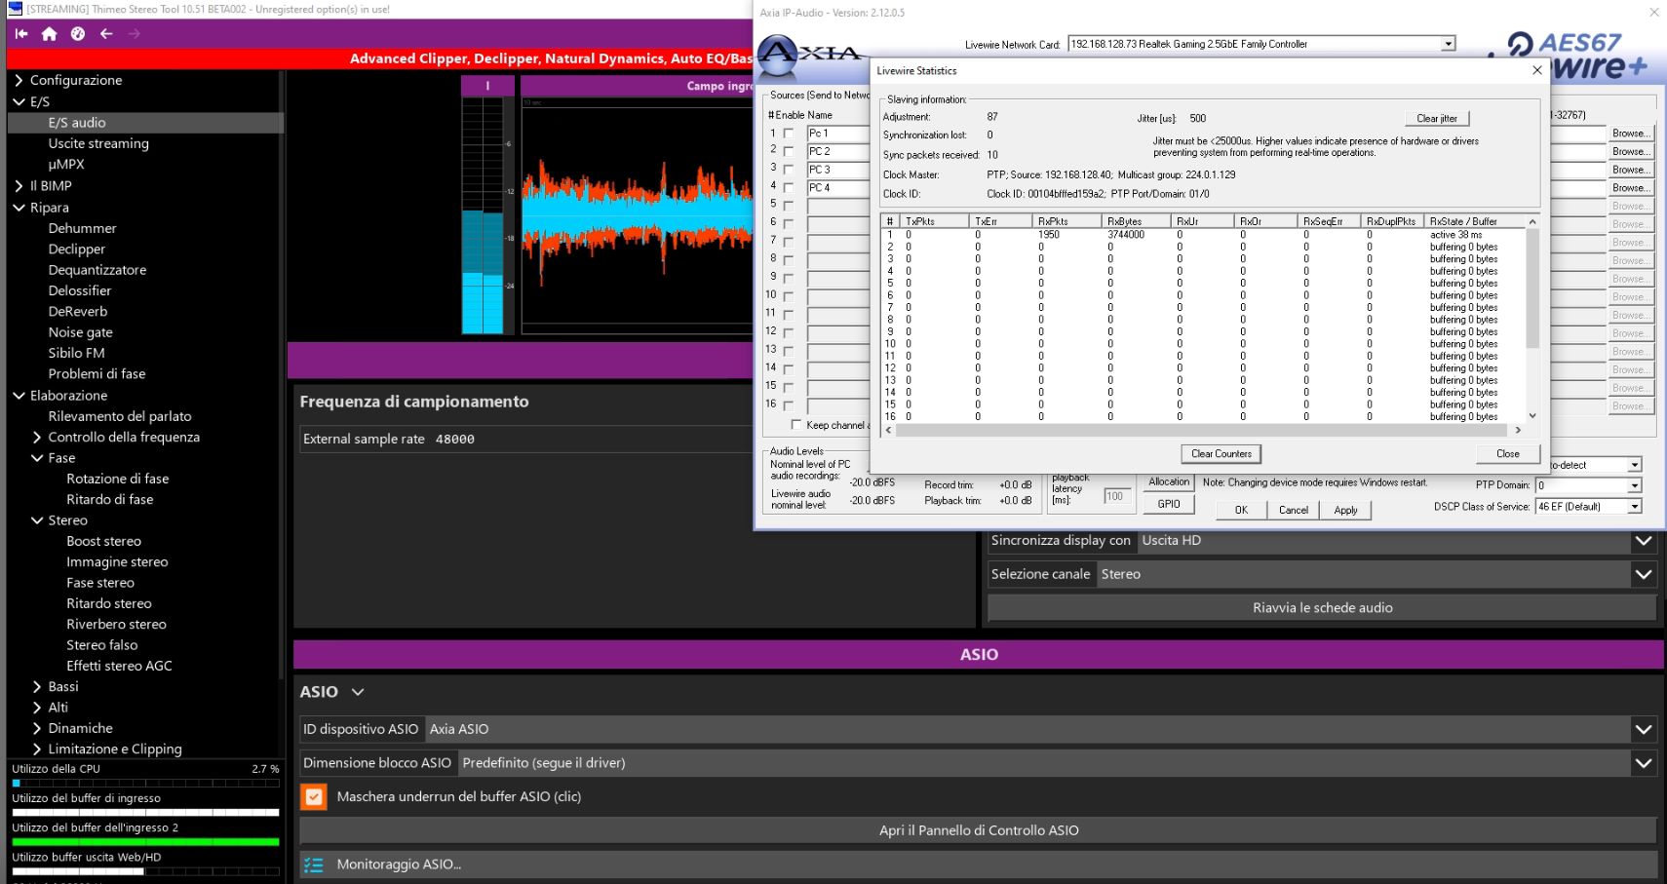Open Immagine stereo in the sidebar
The image size is (1667, 884).
tap(117, 561)
